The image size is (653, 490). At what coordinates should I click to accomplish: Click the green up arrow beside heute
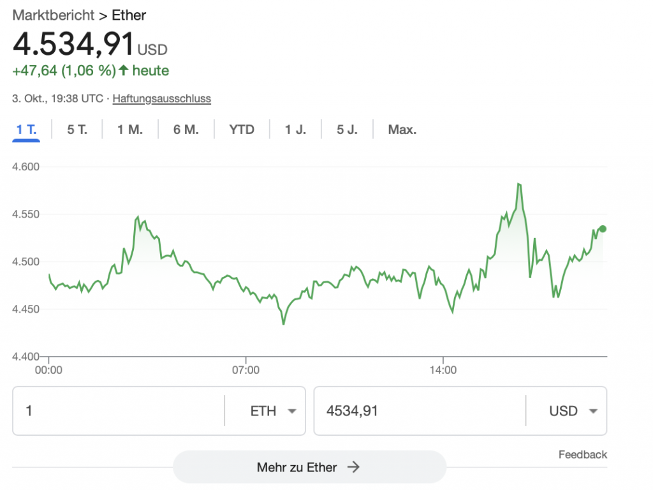click(x=124, y=71)
